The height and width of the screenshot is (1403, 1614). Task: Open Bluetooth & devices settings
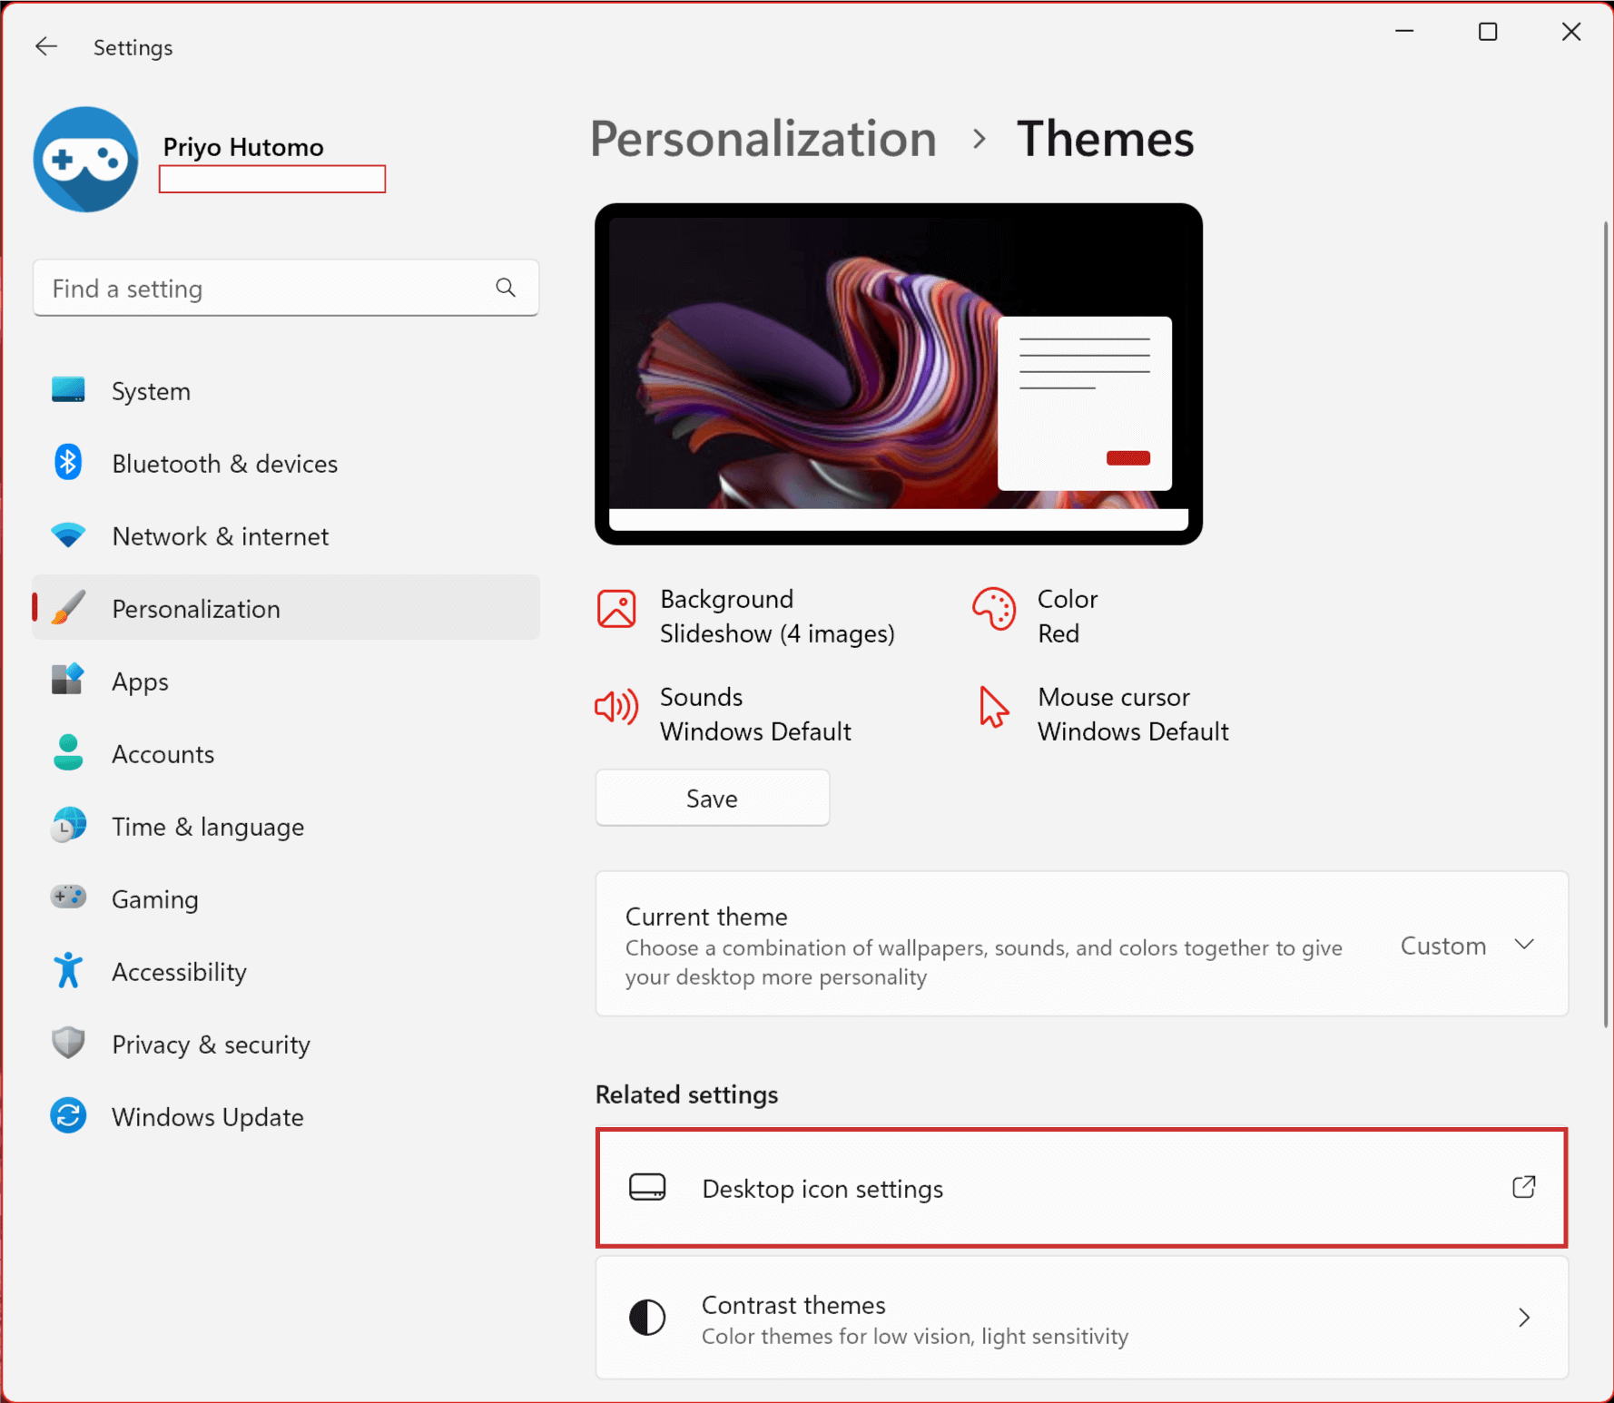pos(286,464)
